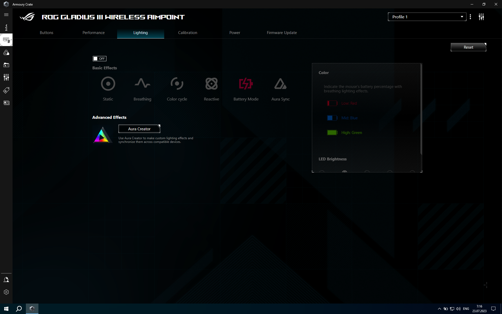Select the Static lighting effect
Screen dimensions: 502x314
tap(108, 88)
